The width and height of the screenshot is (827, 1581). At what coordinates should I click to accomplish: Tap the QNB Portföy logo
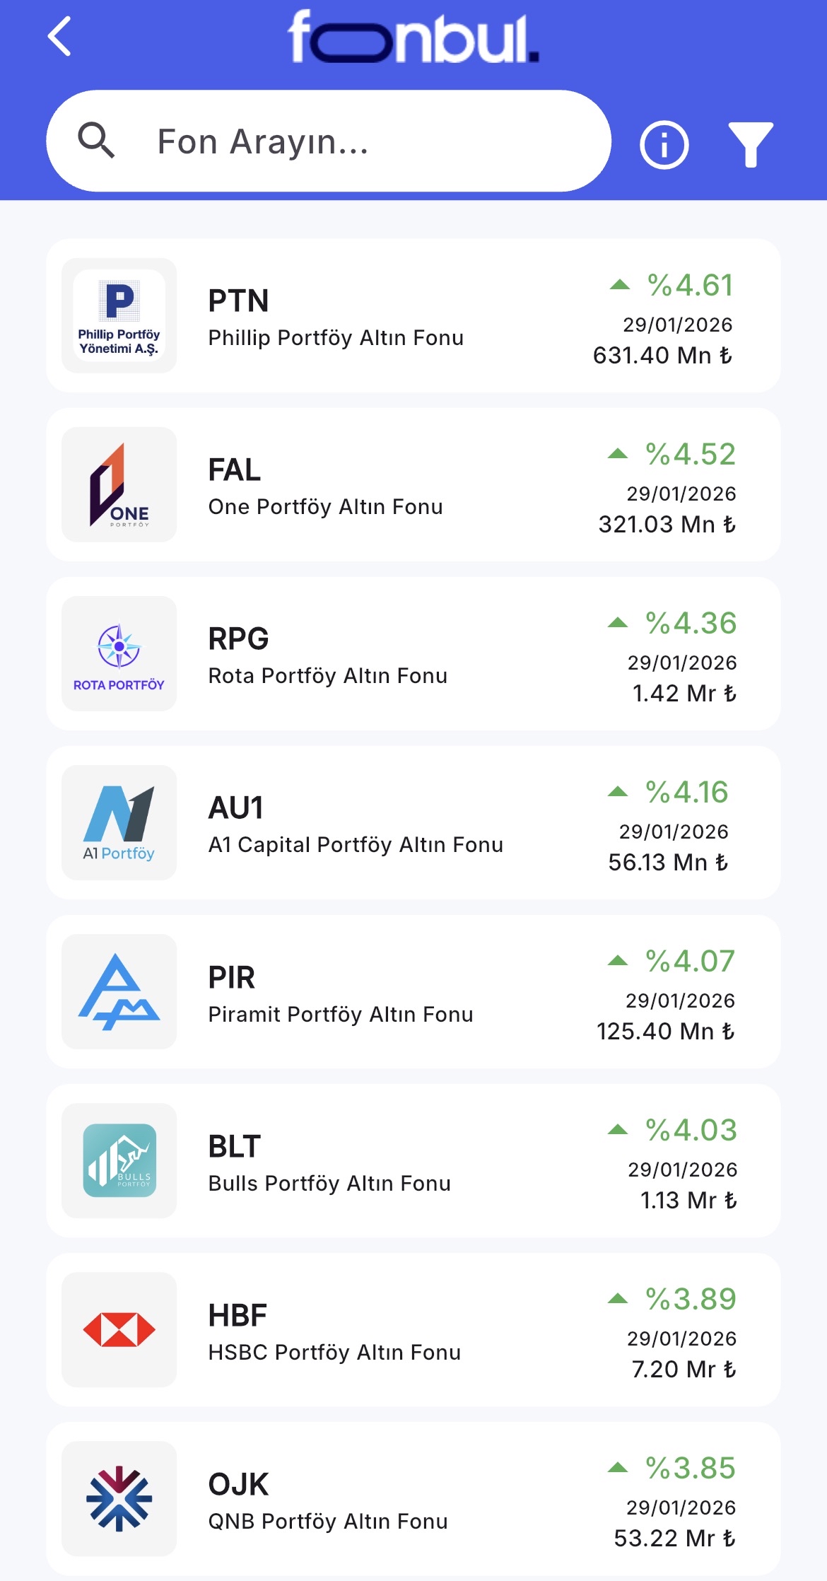point(119,1498)
